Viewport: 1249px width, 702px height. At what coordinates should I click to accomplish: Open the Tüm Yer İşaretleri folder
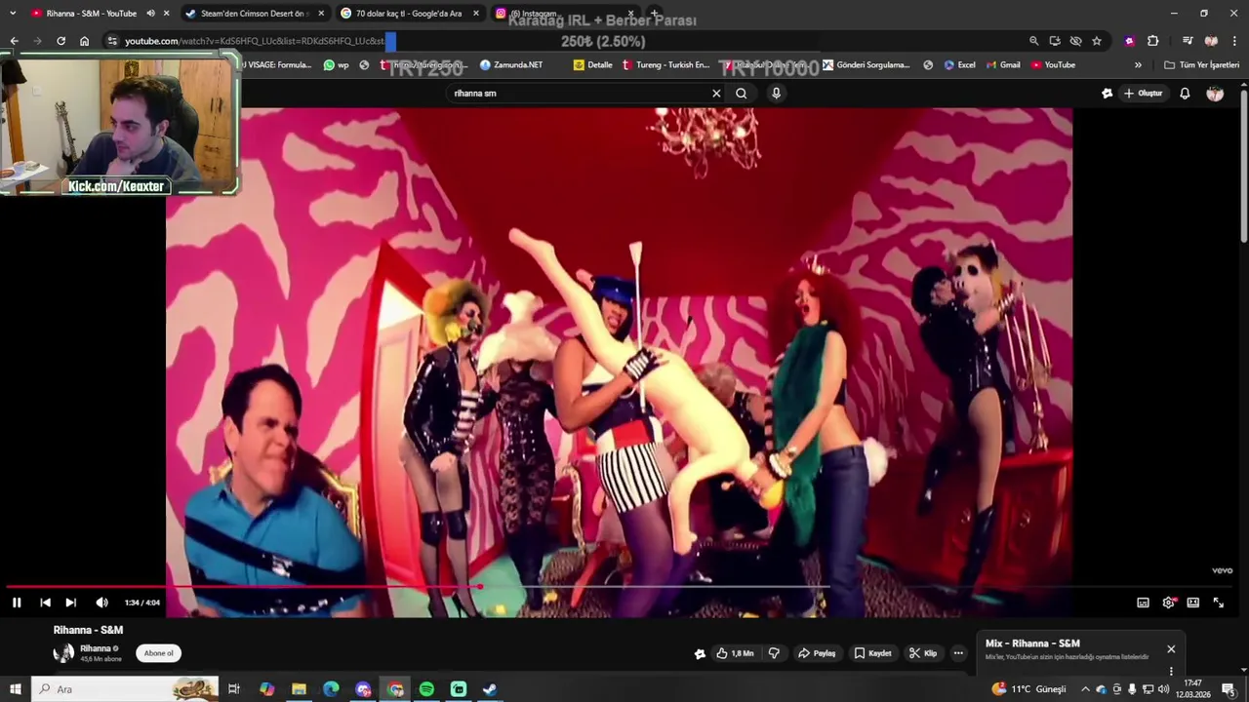pyautogui.click(x=1201, y=65)
